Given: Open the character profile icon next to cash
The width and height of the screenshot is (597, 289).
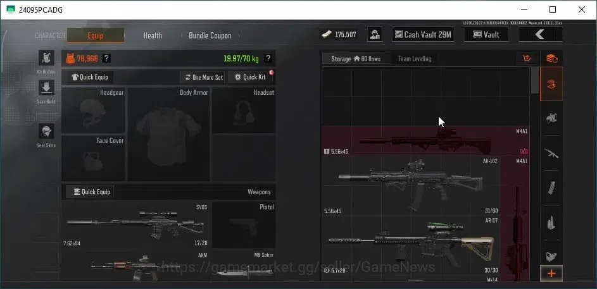Looking at the screenshot, I should coord(375,35).
